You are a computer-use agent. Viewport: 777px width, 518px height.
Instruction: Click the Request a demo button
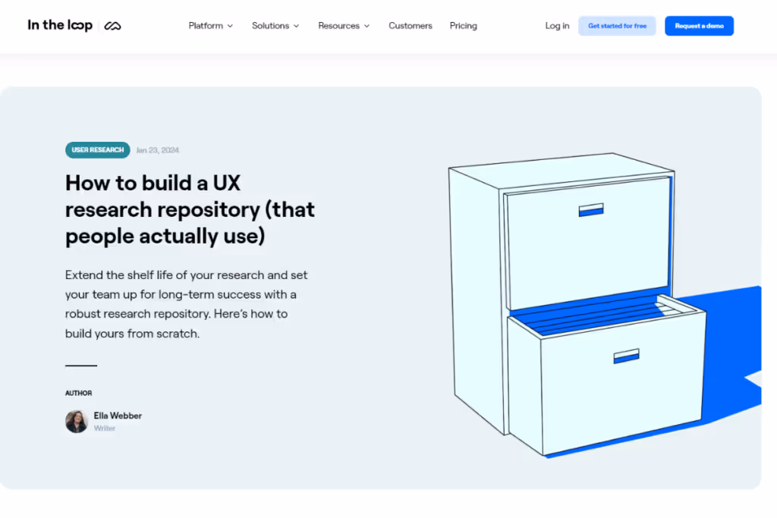pyautogui.click(x=698, y=25)
